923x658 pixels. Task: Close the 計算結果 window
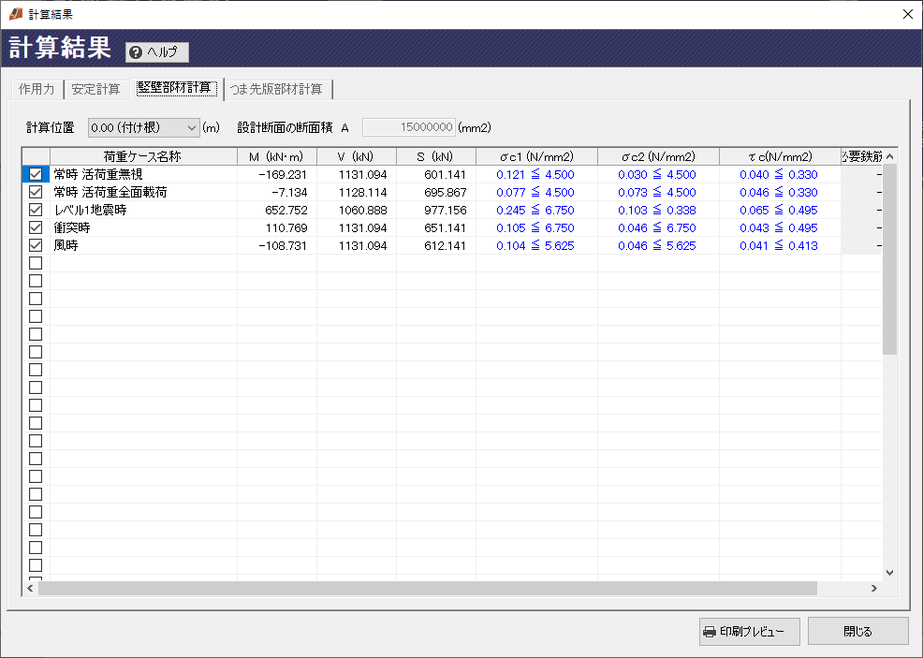908,14
